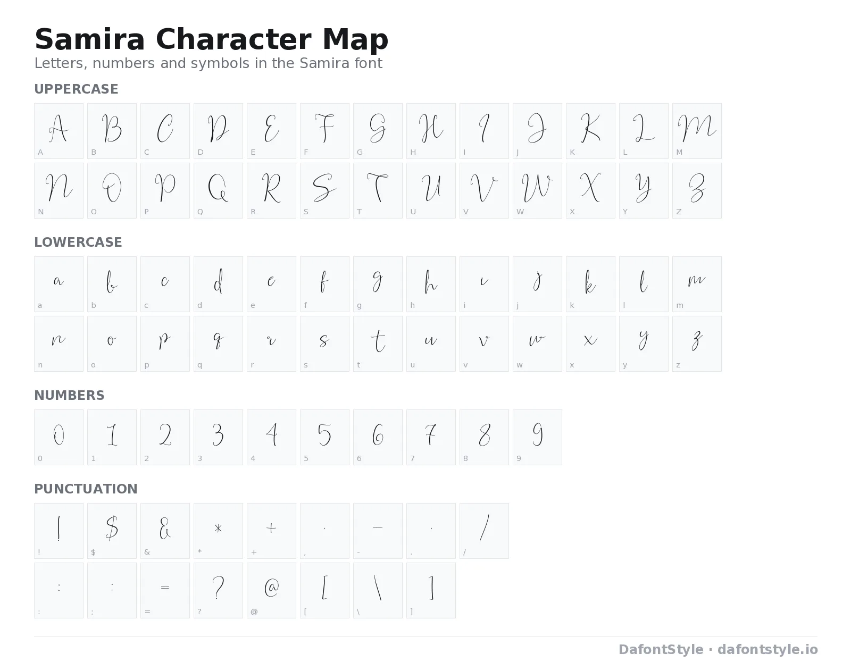
Task: Open the DafontStyle · dafontstyle.io footer credit
Action: tap(718, 650)
